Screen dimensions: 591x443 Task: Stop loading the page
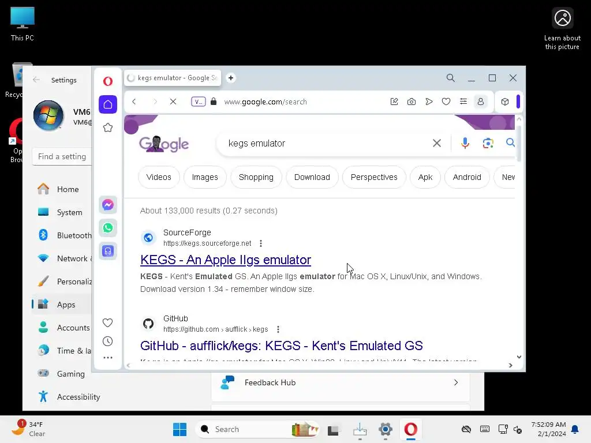pos(173,102)
